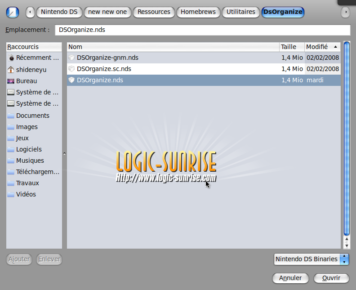The height and width of the screenshot is (290, 356).
Task: Click the Bureau desktop icon
Action: coord(11,81)
